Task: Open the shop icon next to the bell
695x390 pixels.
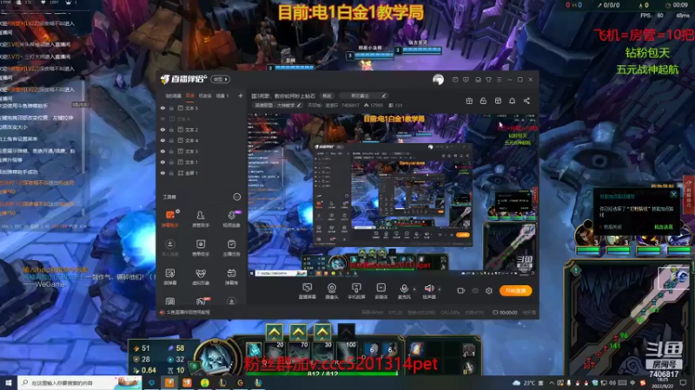Action: [498, 101]
